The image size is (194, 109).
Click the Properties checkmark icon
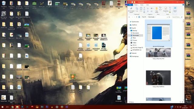[x=166, y=8]
